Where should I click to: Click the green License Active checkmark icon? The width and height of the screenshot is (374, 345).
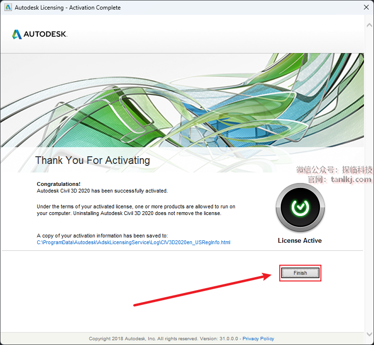click(x=300, y=207)
